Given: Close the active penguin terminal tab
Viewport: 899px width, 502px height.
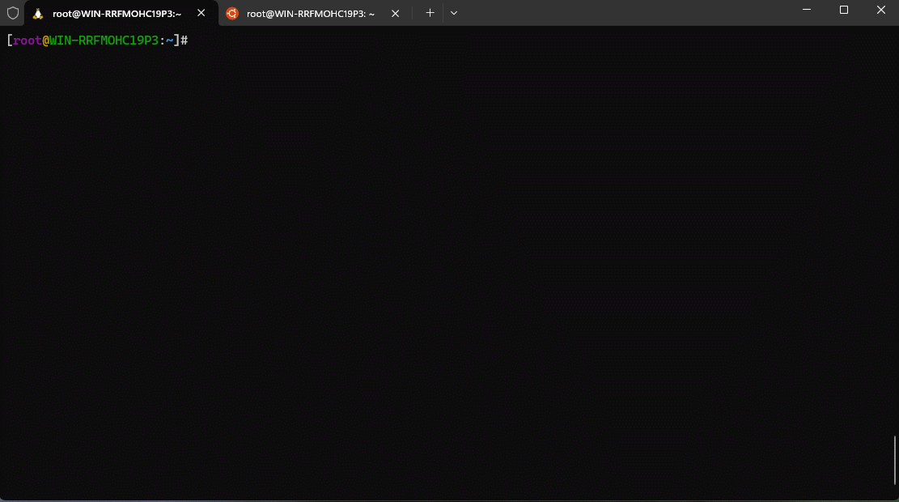Looking at the screenshot, I should click(x=201, y=14).
